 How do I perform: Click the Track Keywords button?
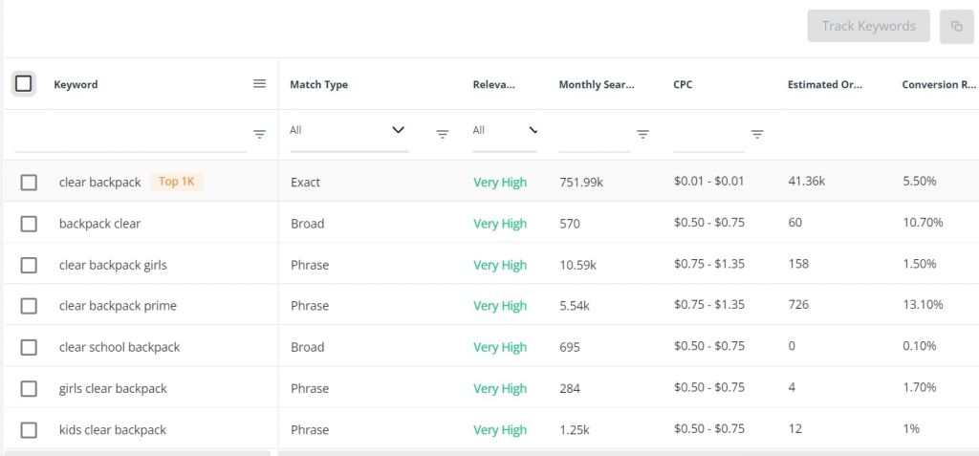click(868, 26)
